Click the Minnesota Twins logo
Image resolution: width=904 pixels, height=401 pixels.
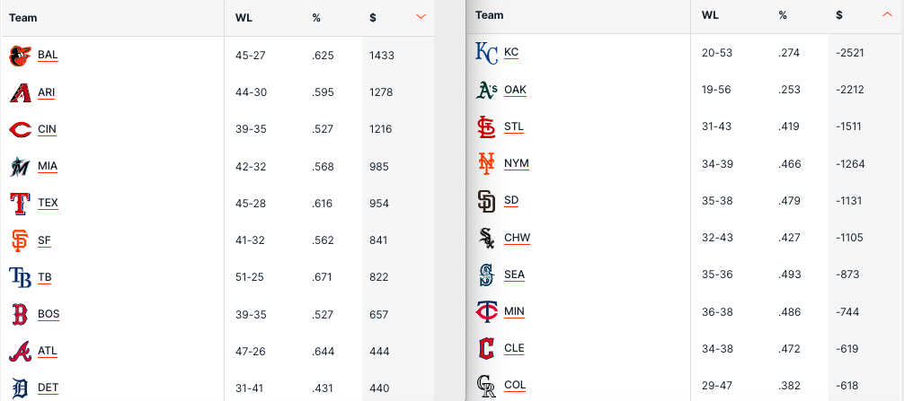tap(486, 311)
